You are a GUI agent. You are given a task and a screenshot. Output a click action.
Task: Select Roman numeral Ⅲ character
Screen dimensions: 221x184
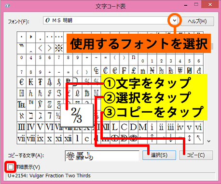(22, 127)
